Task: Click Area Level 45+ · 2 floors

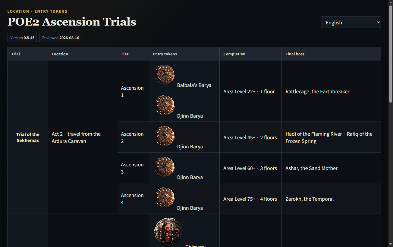Action: tap(250, 137)
